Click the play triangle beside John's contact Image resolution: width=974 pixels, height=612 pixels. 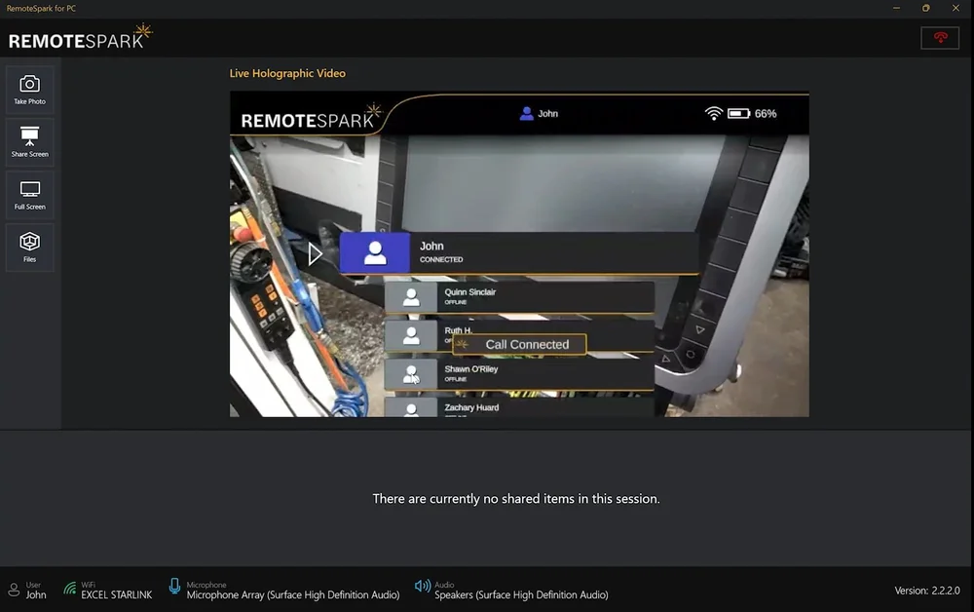click(x=315, y=253)
